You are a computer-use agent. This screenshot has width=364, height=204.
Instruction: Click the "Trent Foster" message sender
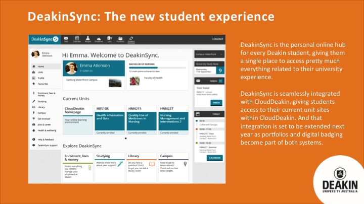203,88
